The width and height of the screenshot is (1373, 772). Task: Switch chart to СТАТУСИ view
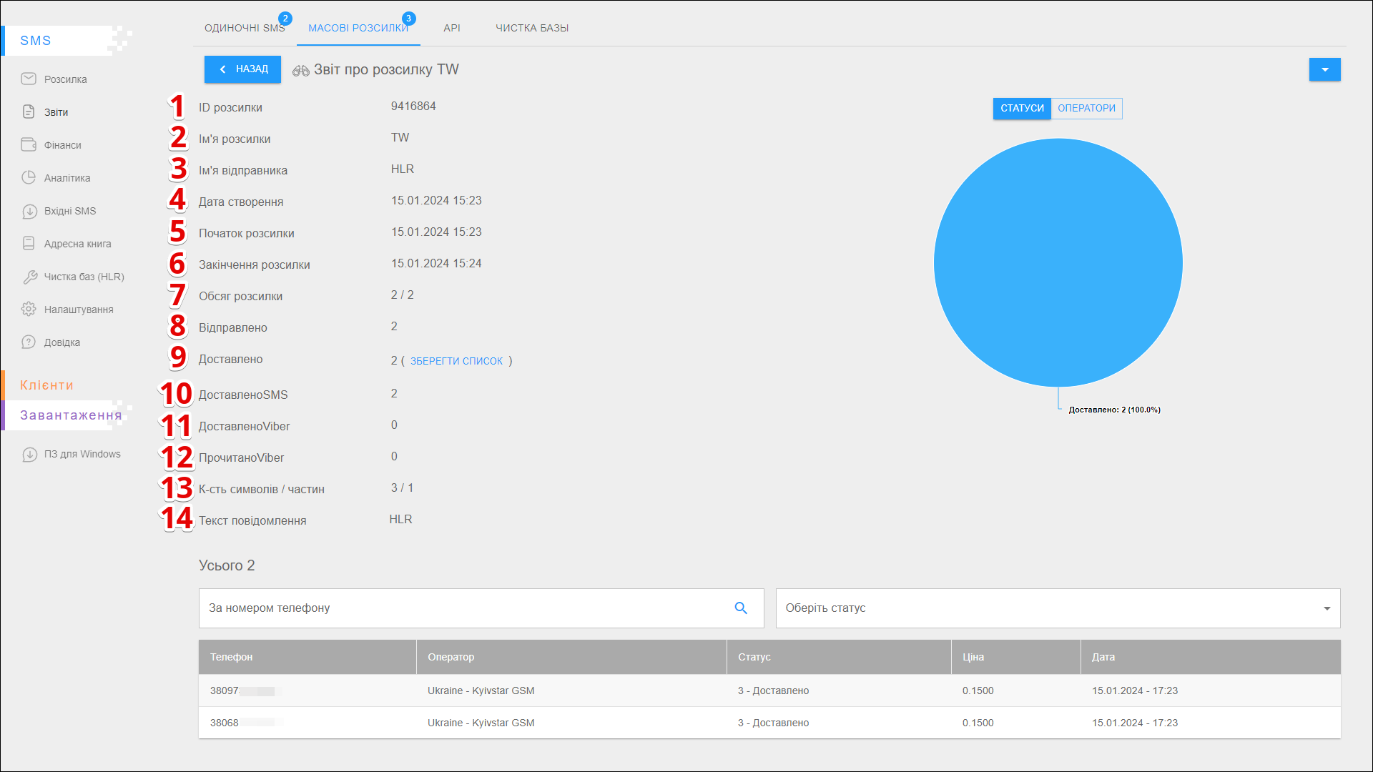click(x=1022, y=108)
